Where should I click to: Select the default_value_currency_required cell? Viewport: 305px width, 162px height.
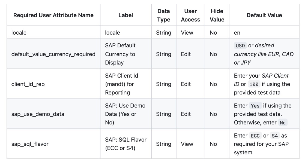point(53,54)
